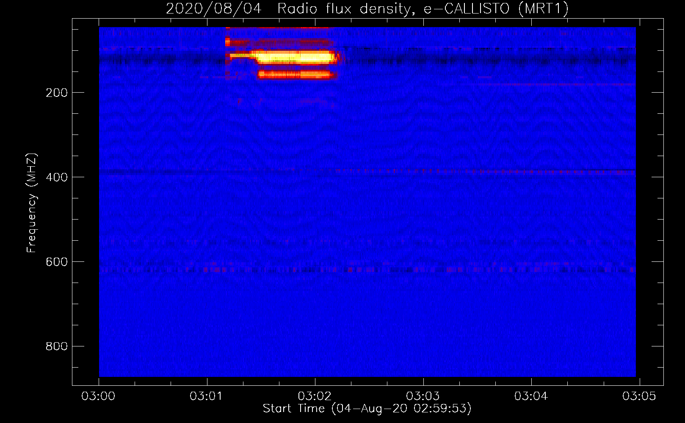Viewport: 685px width, 423px height.
Task: Click the bright yellow radio burst core
Action: tap(294, 57)
